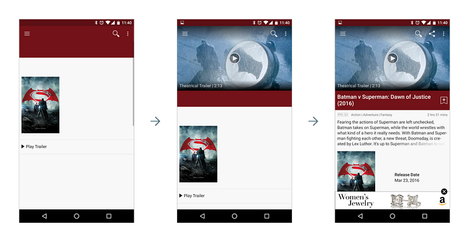Tap Android back button on second phone
This screenshot has width=469, height=242.
tap(202, 216)
